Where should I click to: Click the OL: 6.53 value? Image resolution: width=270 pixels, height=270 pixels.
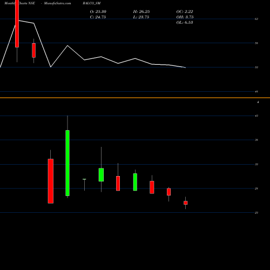[x=185, y=23]
